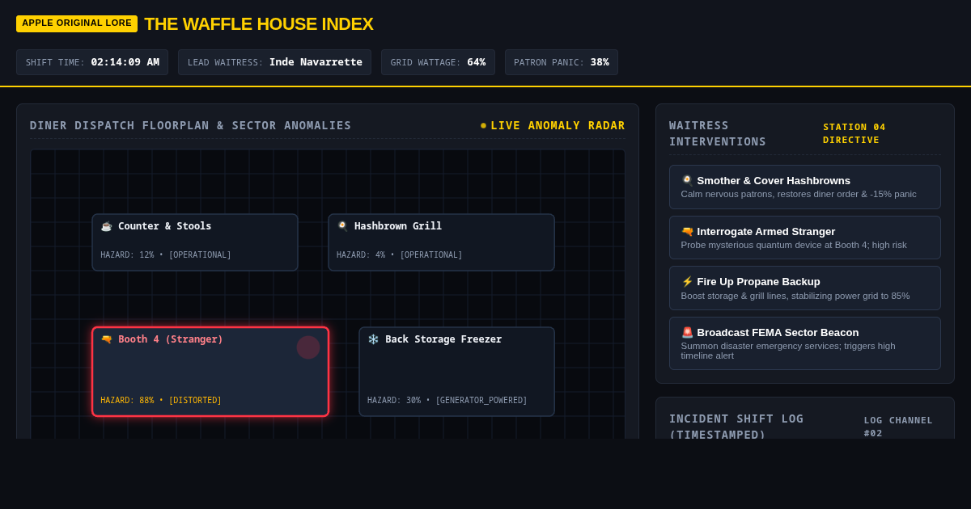This screenshot has width=971, height=509.
Task: Click the Shift Time 02:14:09 AM readout
Action: (92, 62)
